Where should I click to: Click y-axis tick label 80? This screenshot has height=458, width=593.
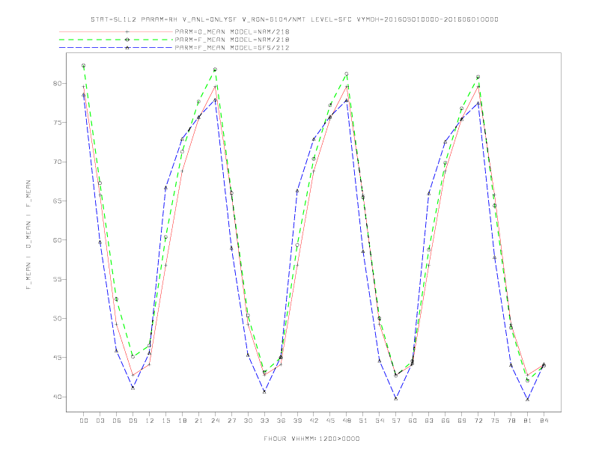(57, 83)
